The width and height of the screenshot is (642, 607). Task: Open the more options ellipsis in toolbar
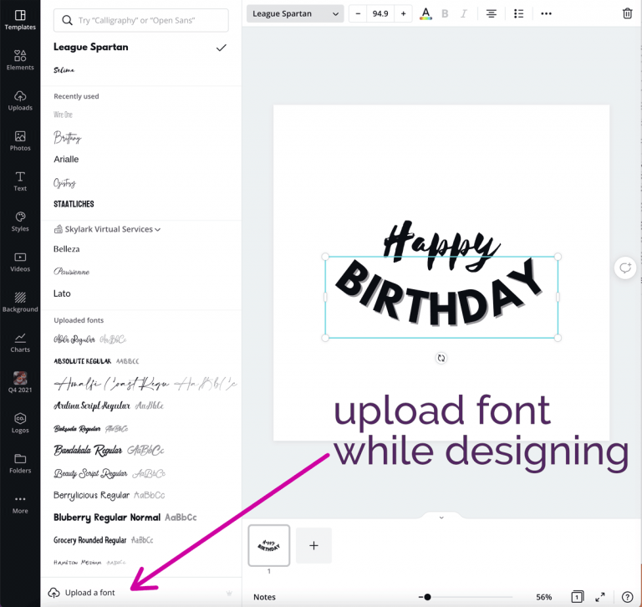pos(546,13)
